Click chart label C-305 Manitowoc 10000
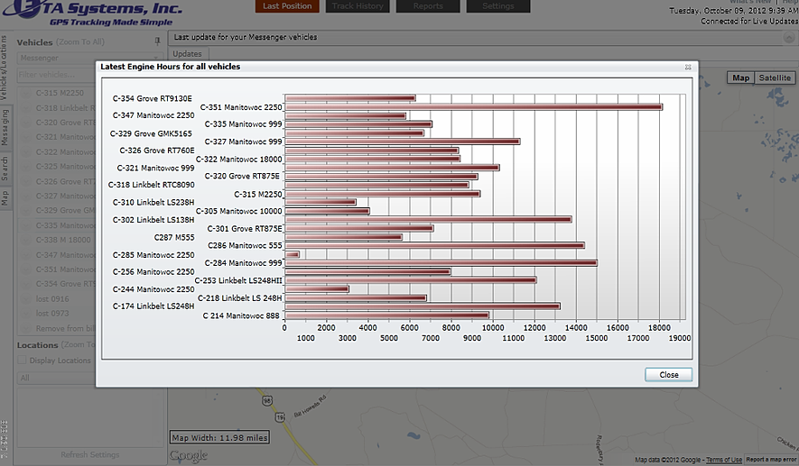Image resolution: width=799 pixels, height=466 pixels. point(238,211)
